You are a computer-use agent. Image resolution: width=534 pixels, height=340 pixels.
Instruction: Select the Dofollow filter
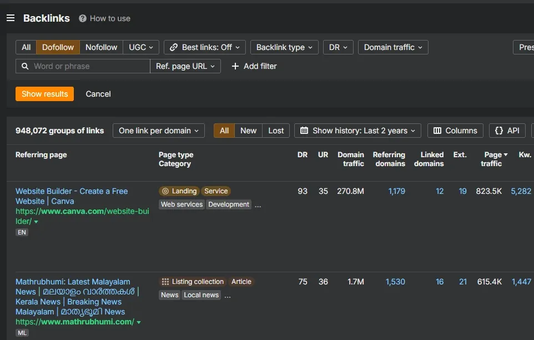click(58, 47)
